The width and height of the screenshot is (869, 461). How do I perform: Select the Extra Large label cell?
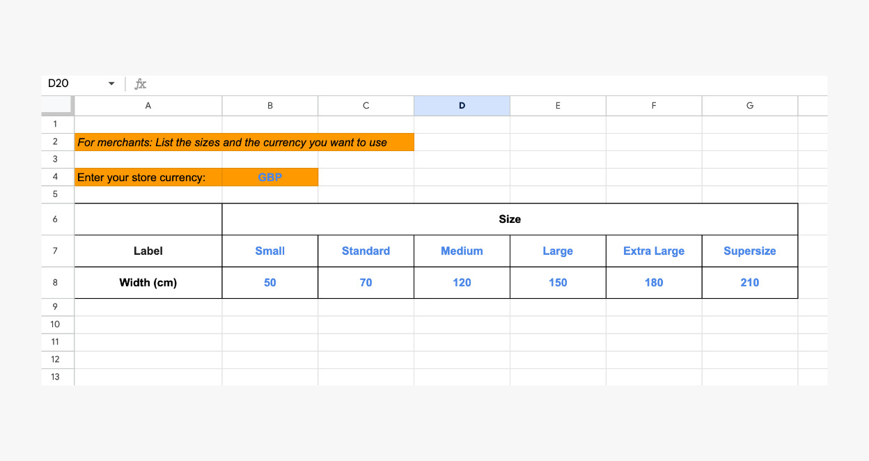pyautogui.click(x=654, y=251)
